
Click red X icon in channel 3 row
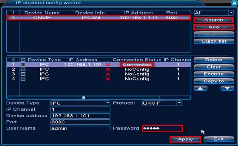[x=108, y=74]
